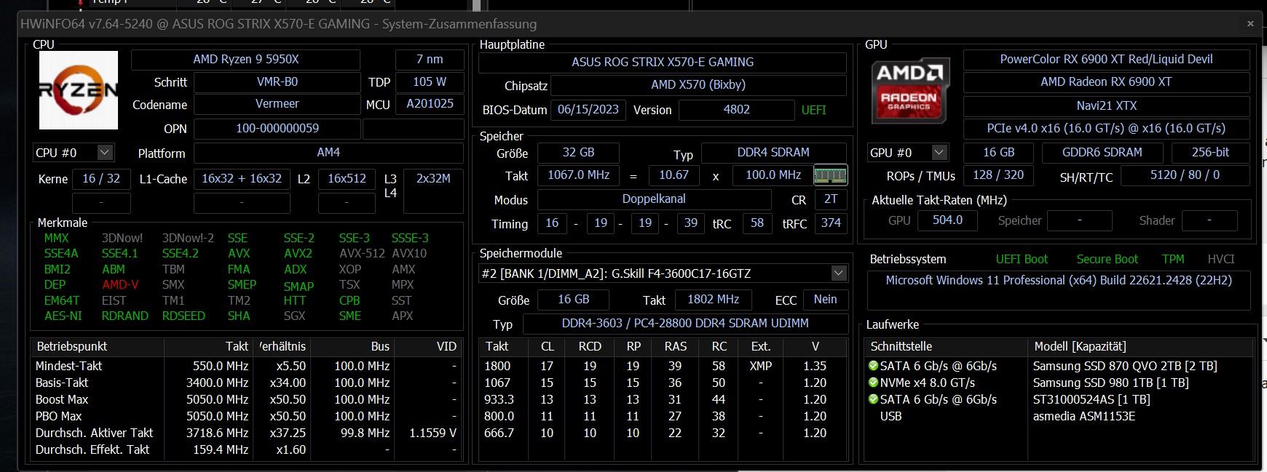The height and width of the screenshot is (472, 1267).
Task: Click the Betriebspunkt column header
Action: 97,347
